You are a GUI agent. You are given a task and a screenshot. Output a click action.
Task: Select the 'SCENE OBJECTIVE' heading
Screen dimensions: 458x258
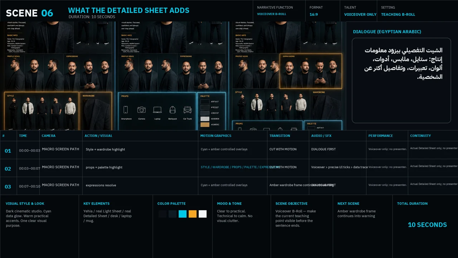click(x=291, y=204)
